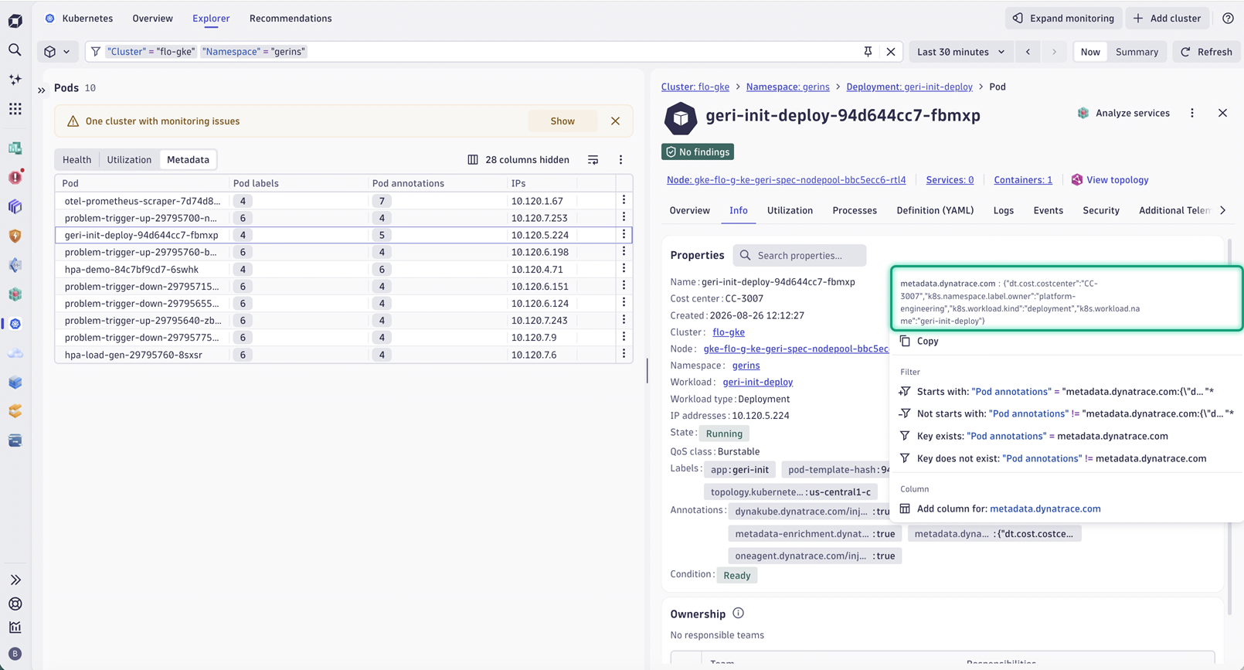Switch to Summary mode
The height and width of the screenshot is (670, 1244).
tap(1137, 52)
